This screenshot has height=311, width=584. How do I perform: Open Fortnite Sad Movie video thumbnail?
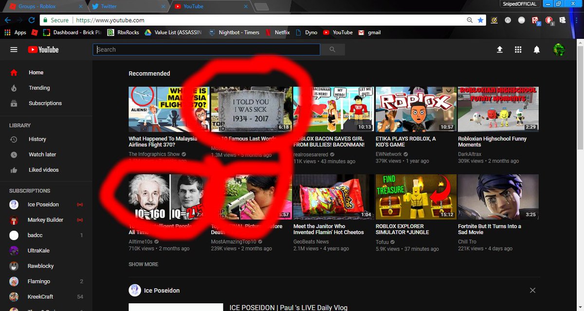[x=498, y=197]
